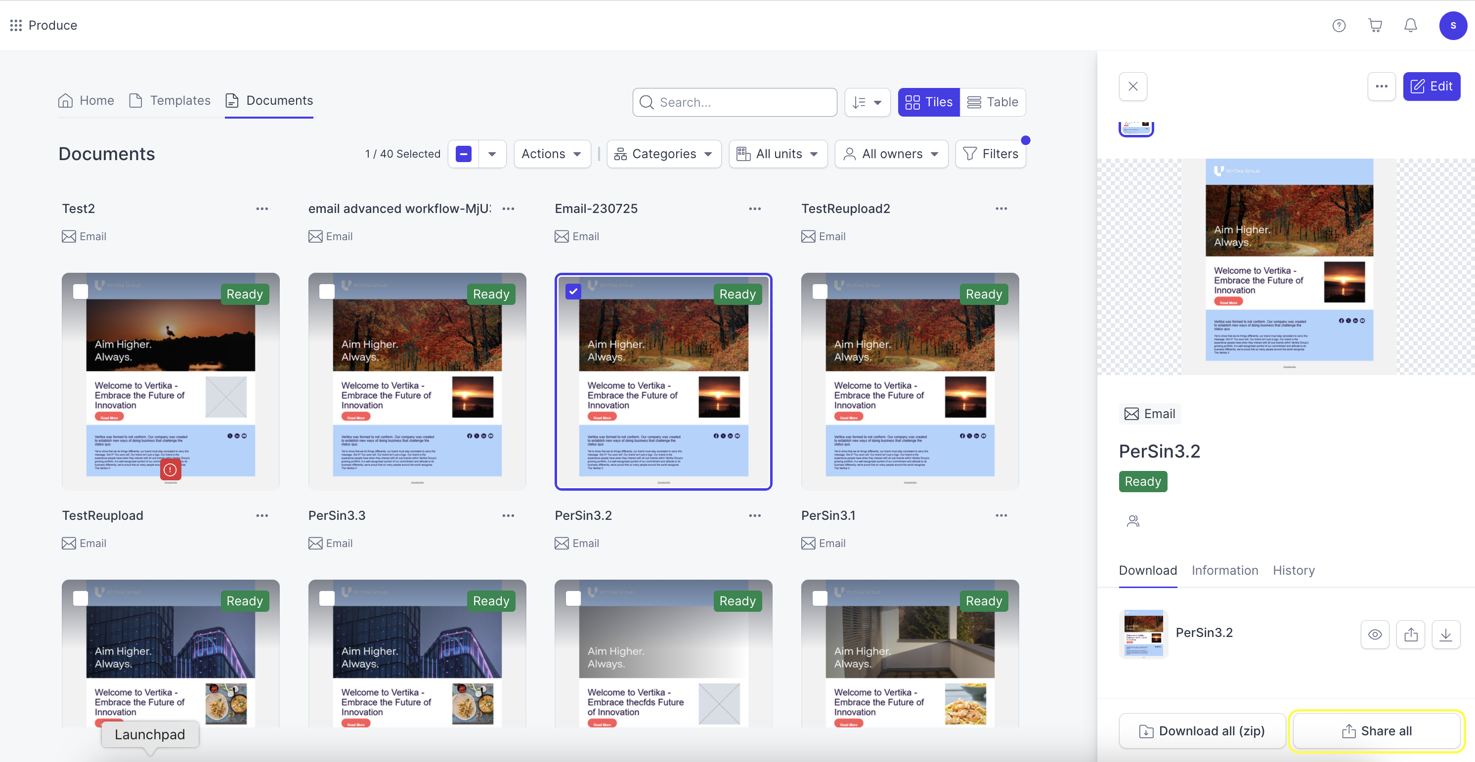Click the users icon in detail panel

(1132, 520)
